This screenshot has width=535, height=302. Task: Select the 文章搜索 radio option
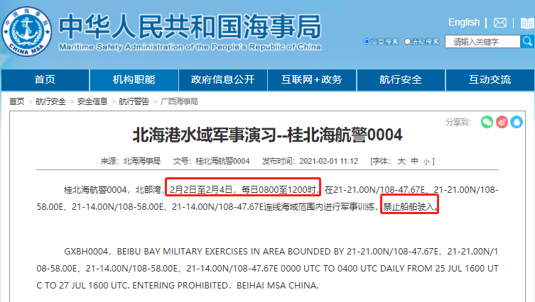(x=367, y=42)
